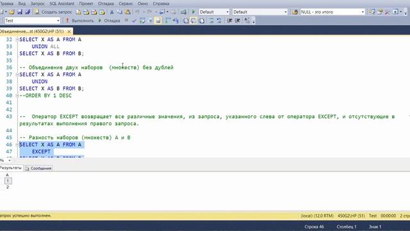Undo the last edit
Image resolution: width=410 pixels, height=231 pixels.
coord(137,12)
